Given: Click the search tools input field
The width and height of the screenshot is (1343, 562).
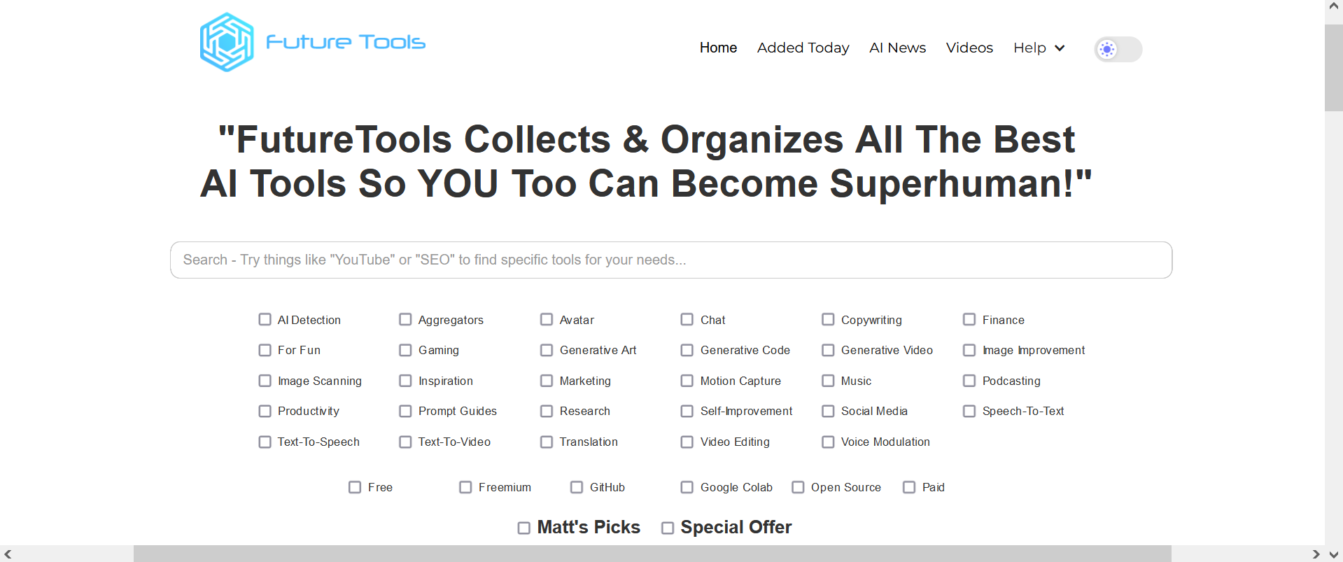Looking at the screenshot, I should [x=671, y=260].
